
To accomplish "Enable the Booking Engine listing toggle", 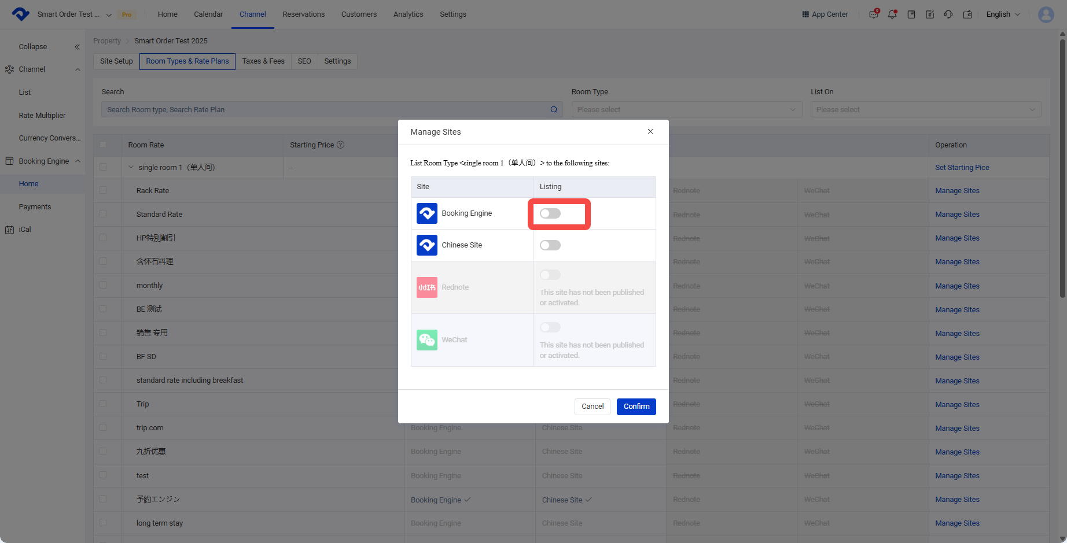I will click(x=550, y=213).
